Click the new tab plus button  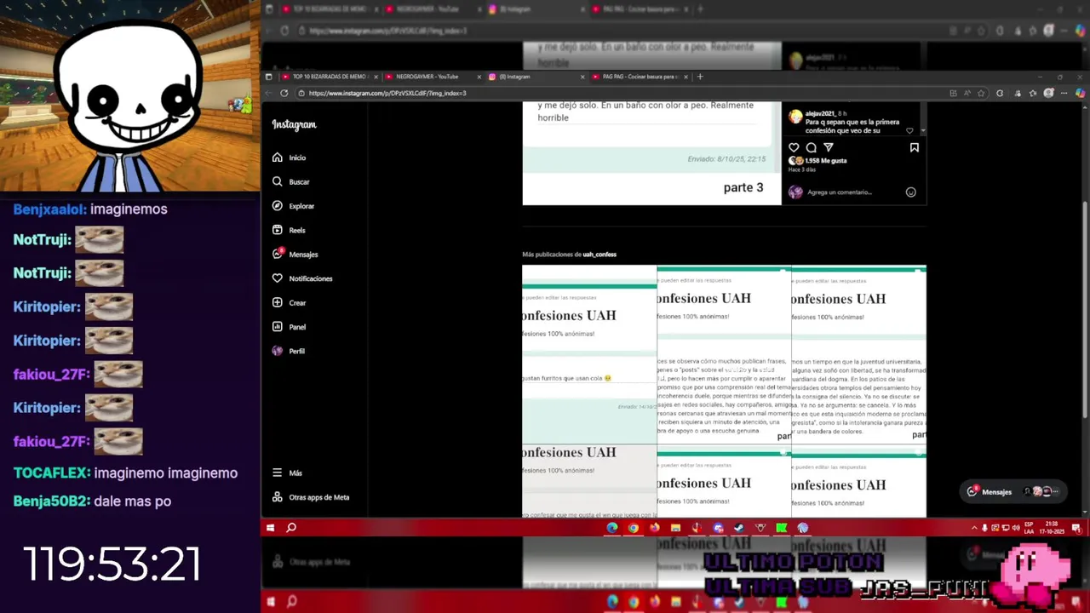point(700,77)
